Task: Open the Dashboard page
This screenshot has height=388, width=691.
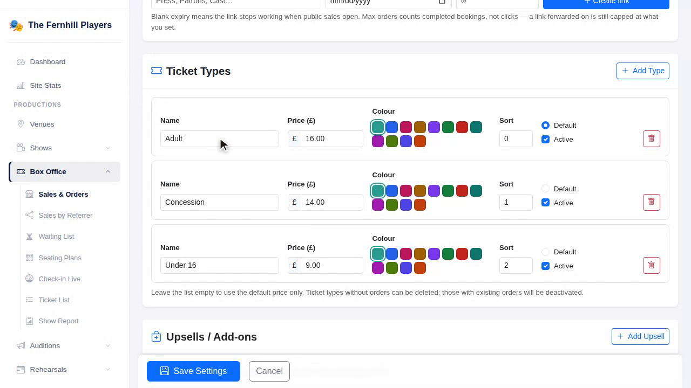Action: (x=64, y=62)
